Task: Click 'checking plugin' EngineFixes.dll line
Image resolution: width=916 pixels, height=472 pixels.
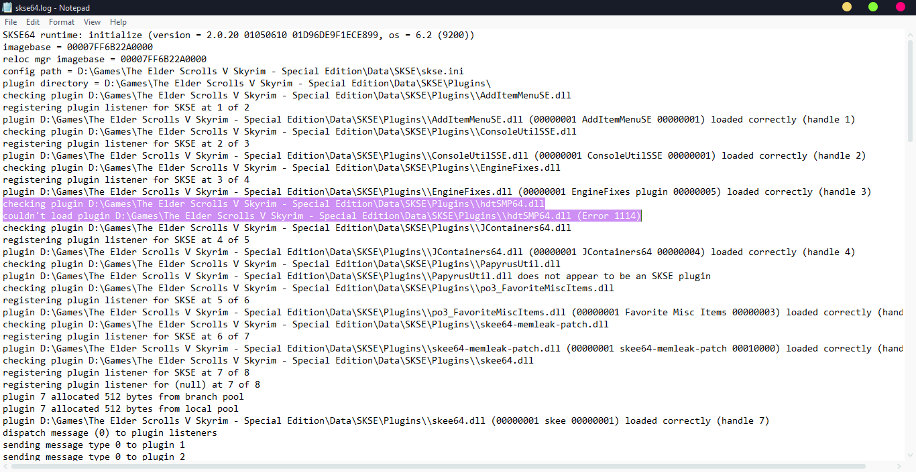Action: click(x=282, y=167)
